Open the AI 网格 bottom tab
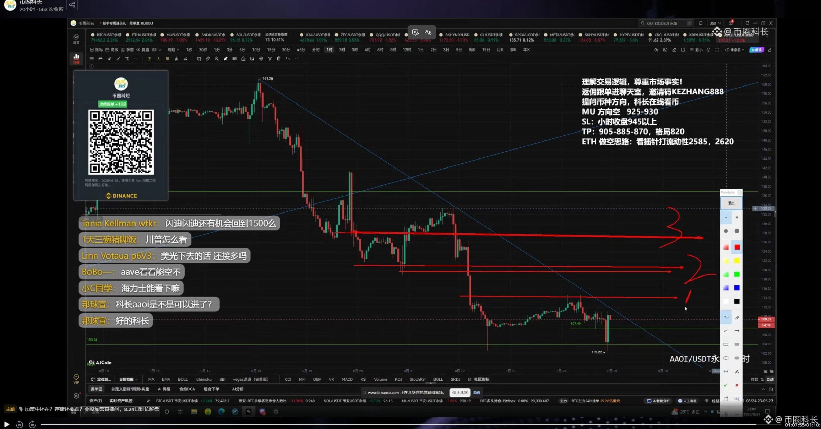Image resolution: width=821 pixels, height=429 pixels. click(x=164, y=389)
